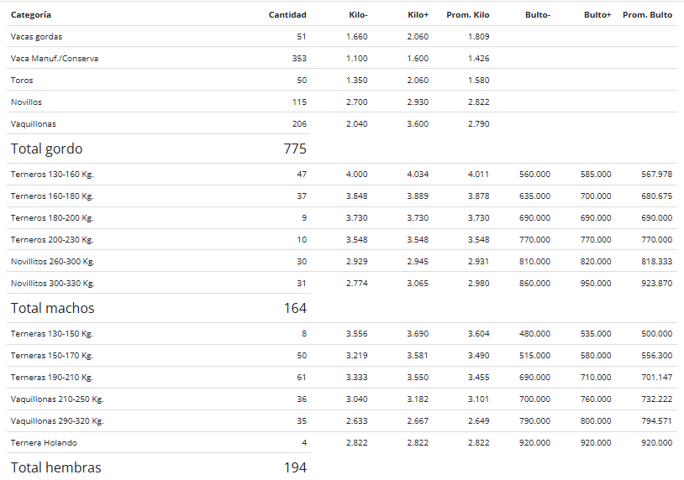
Task: Click the Categoría column header
Action: (31, 15)
